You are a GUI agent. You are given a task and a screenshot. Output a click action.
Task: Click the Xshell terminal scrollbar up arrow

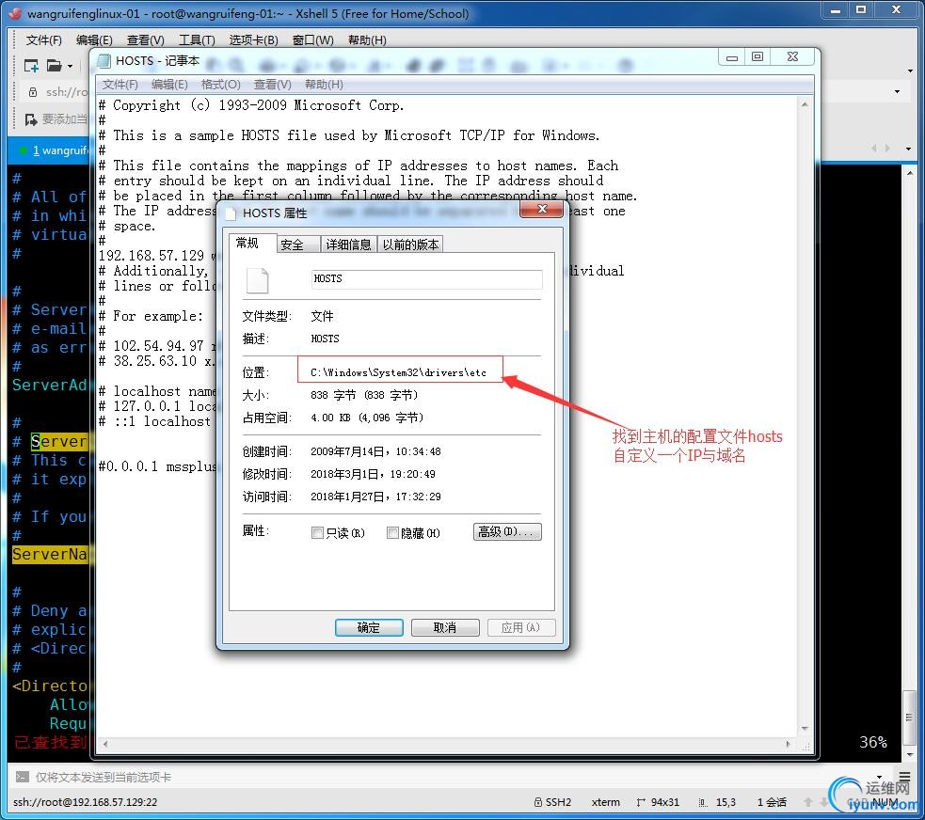tap(909, 173)
